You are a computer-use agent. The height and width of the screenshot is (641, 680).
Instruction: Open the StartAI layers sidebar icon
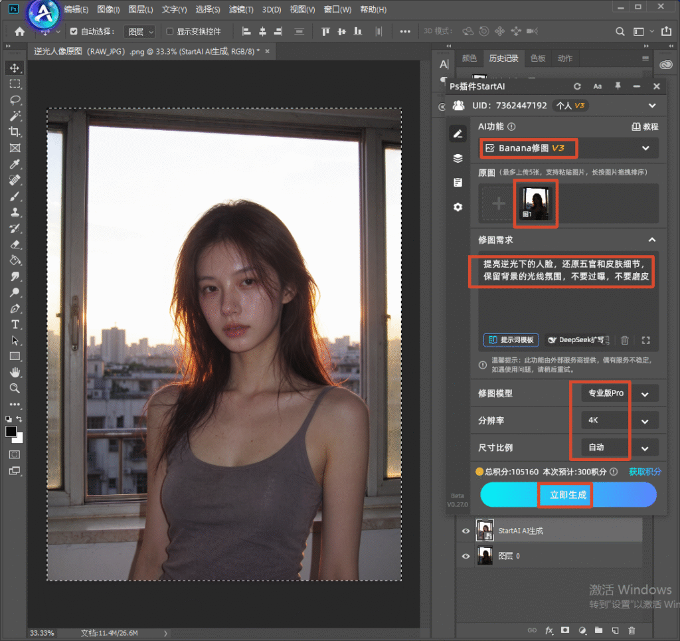tap(458, 158)
